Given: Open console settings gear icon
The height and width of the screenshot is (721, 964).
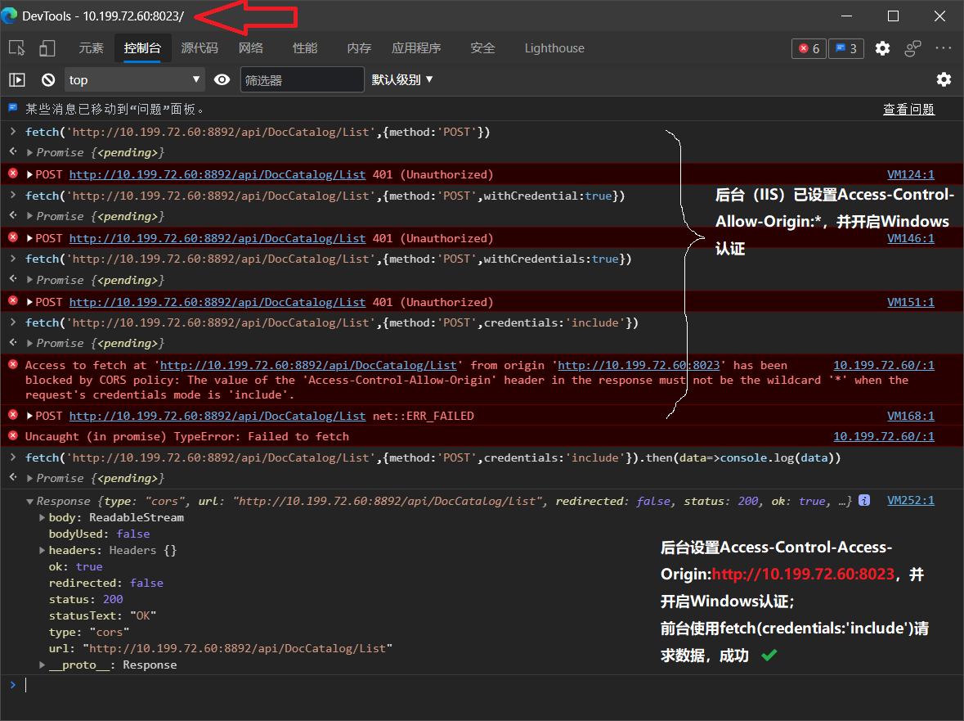Looking at the screenshot, I should (944, 79).
